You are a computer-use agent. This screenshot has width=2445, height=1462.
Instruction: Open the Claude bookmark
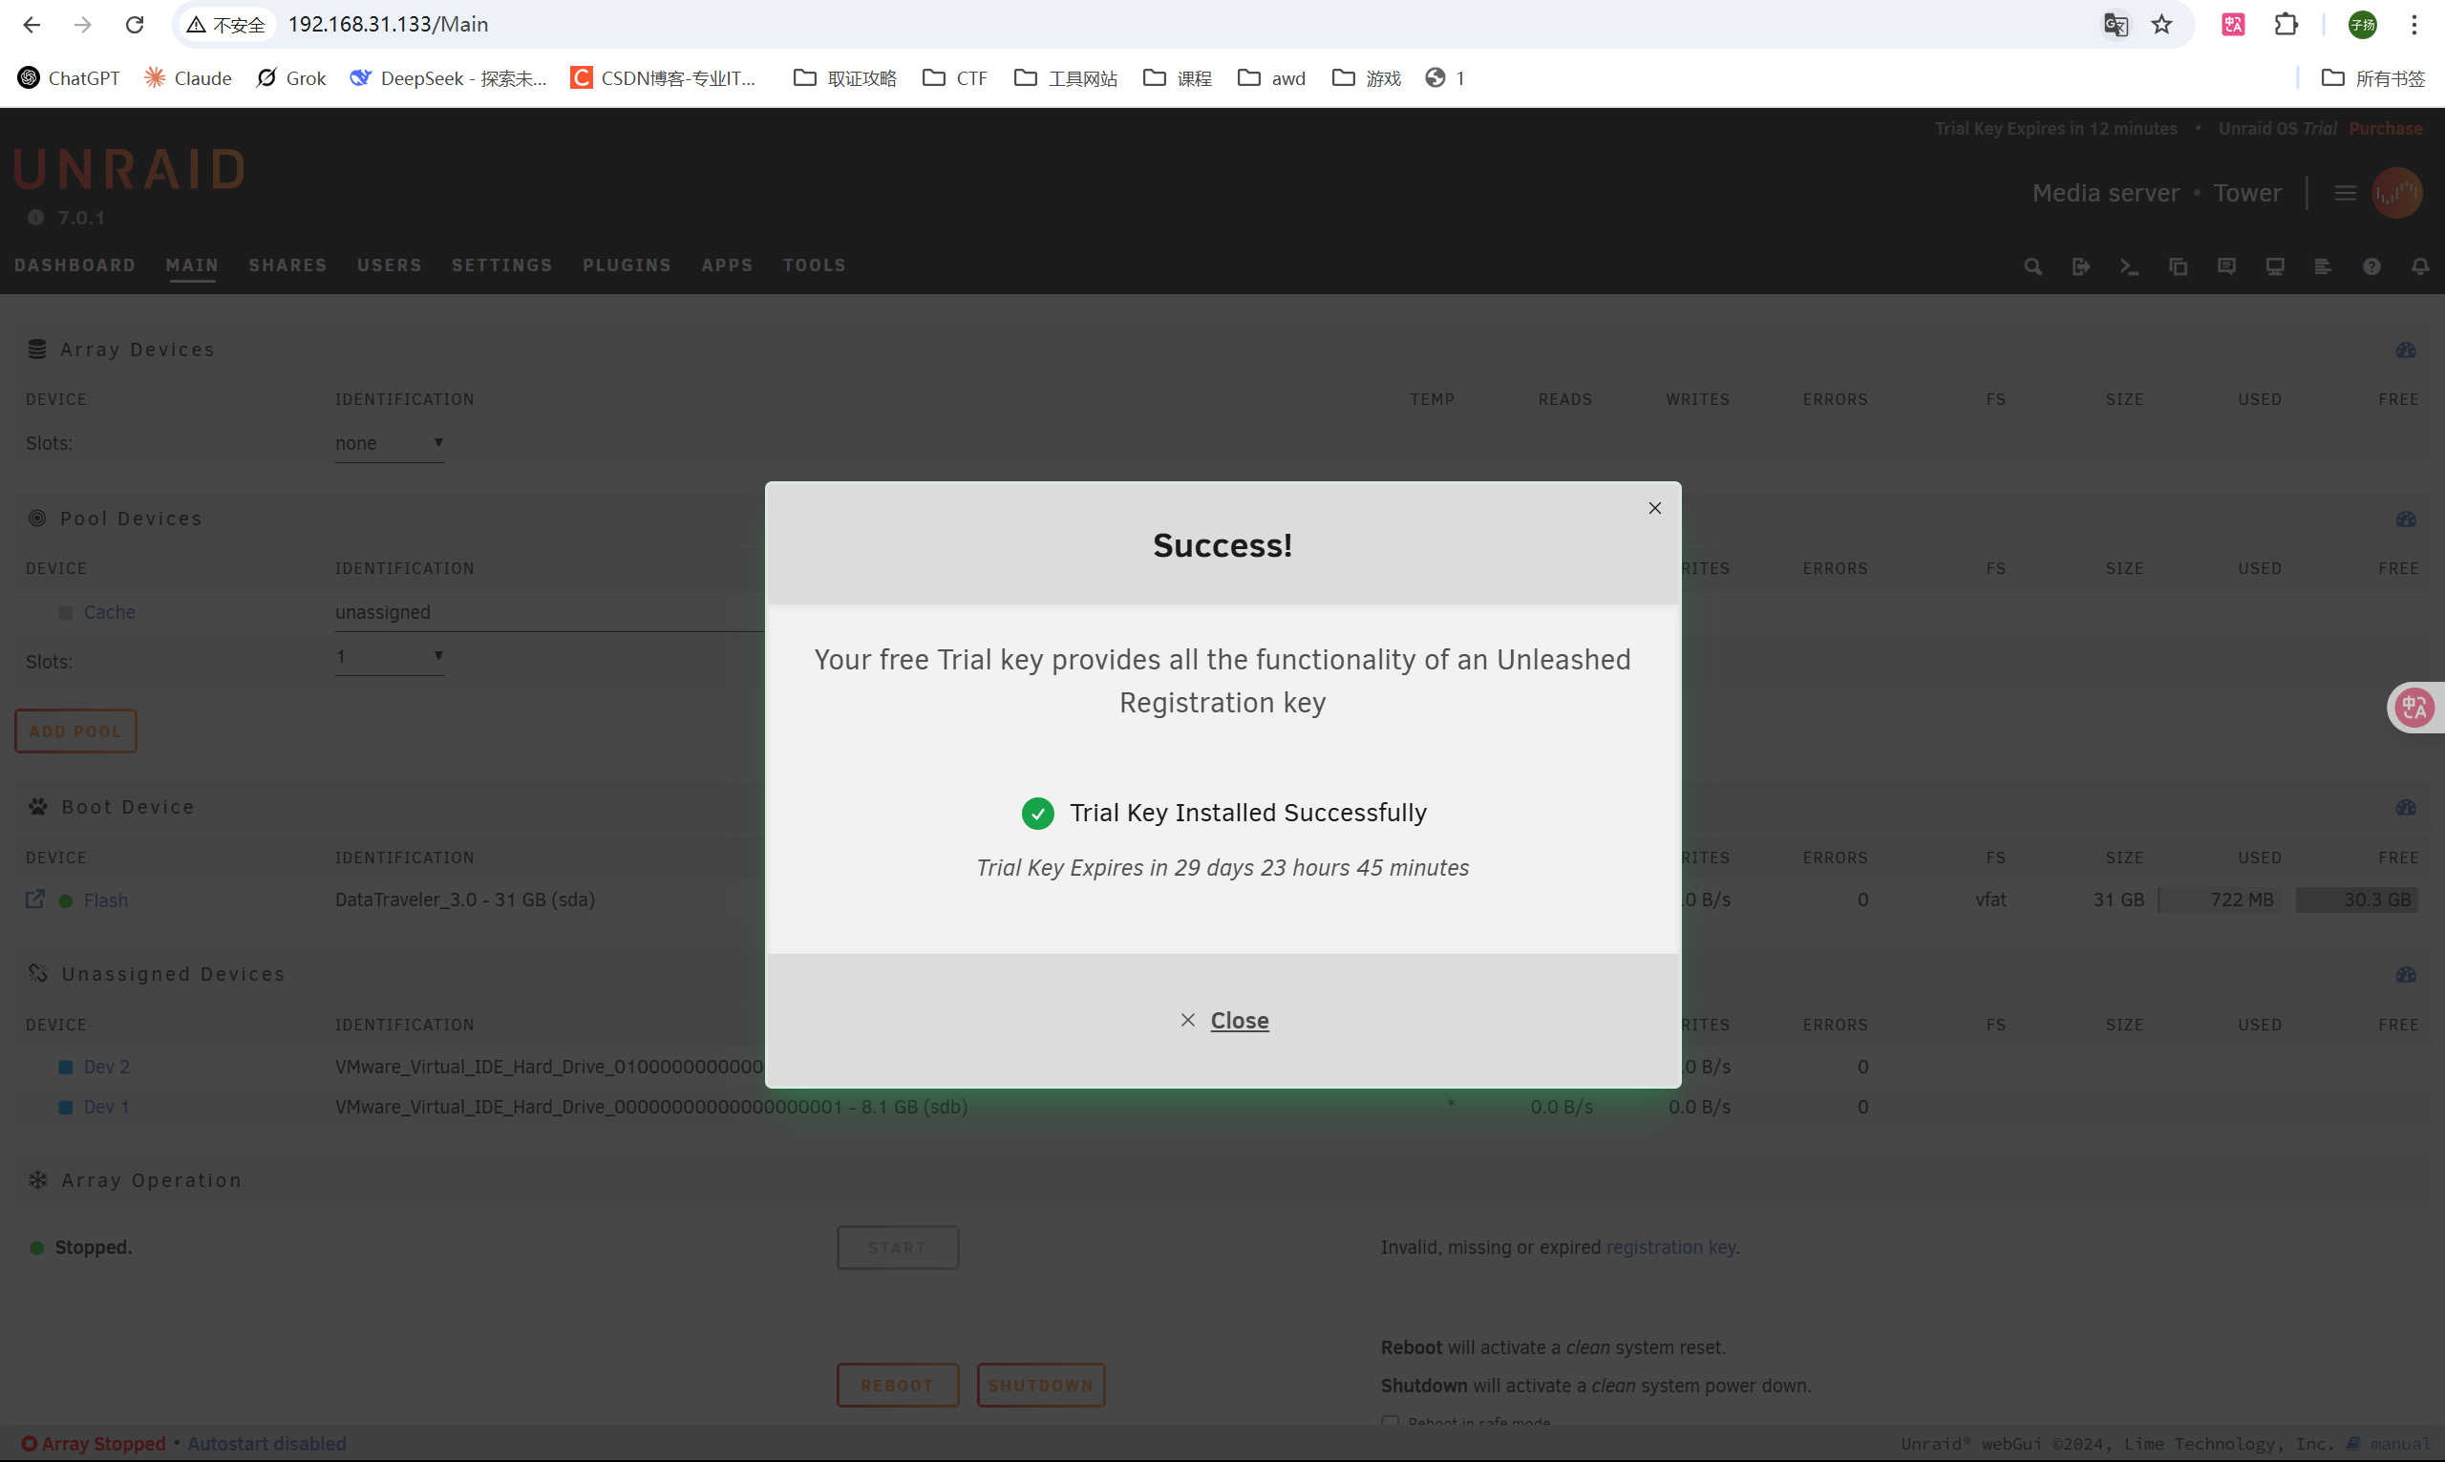click(x=188, y=78)
